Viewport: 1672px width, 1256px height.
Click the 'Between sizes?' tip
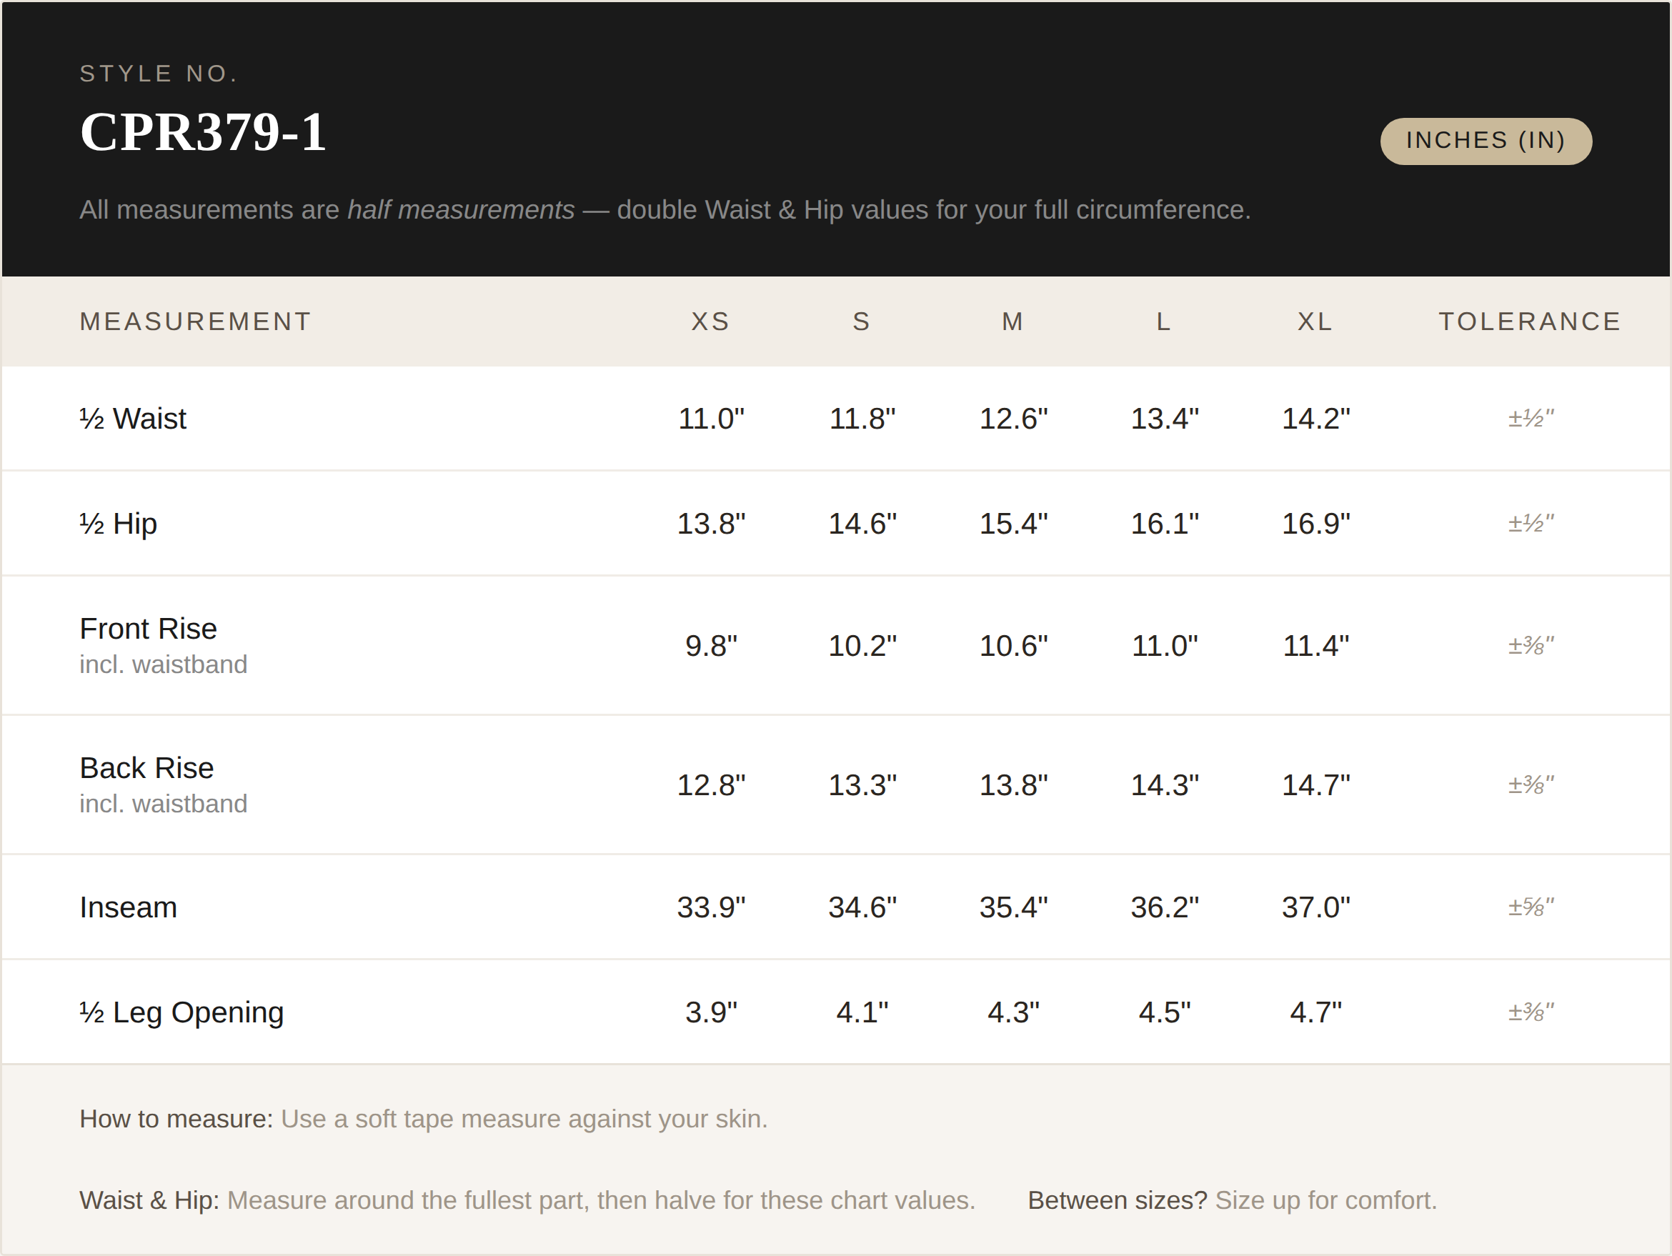(1232, 1201)
